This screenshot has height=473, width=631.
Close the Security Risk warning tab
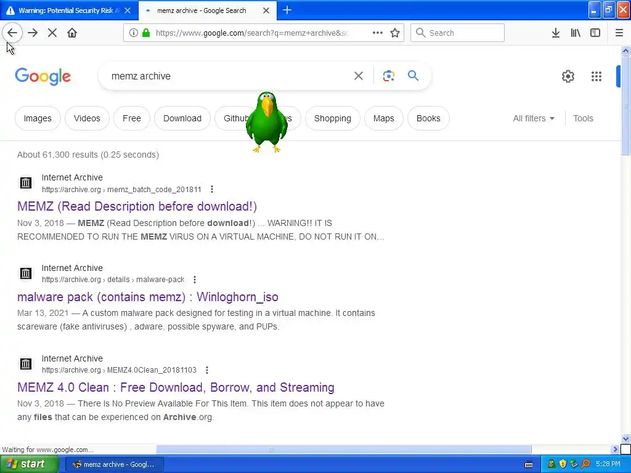128,10
